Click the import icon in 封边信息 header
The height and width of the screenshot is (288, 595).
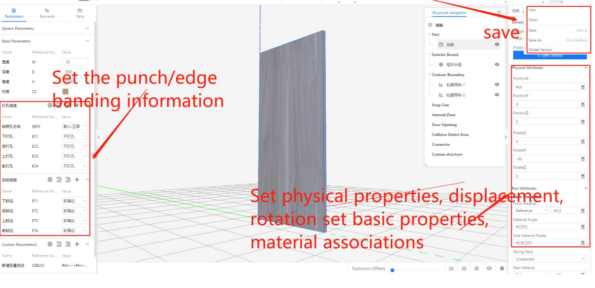[x=59, y=180]
